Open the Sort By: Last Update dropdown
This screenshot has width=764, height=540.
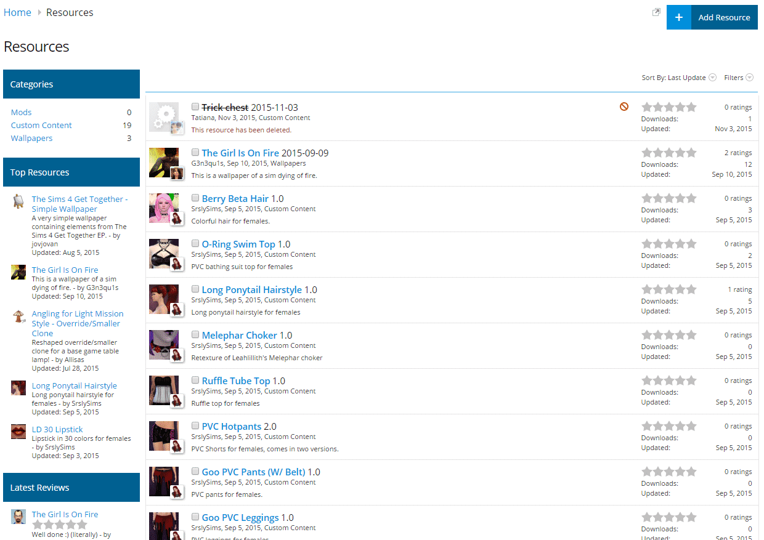(678, 78)
